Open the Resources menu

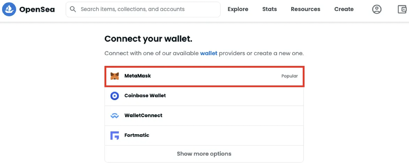[x=305, y=9]
